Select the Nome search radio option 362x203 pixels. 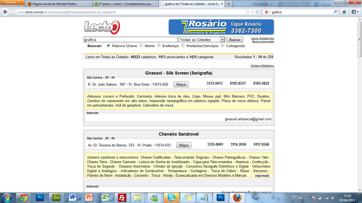point(141,45)
